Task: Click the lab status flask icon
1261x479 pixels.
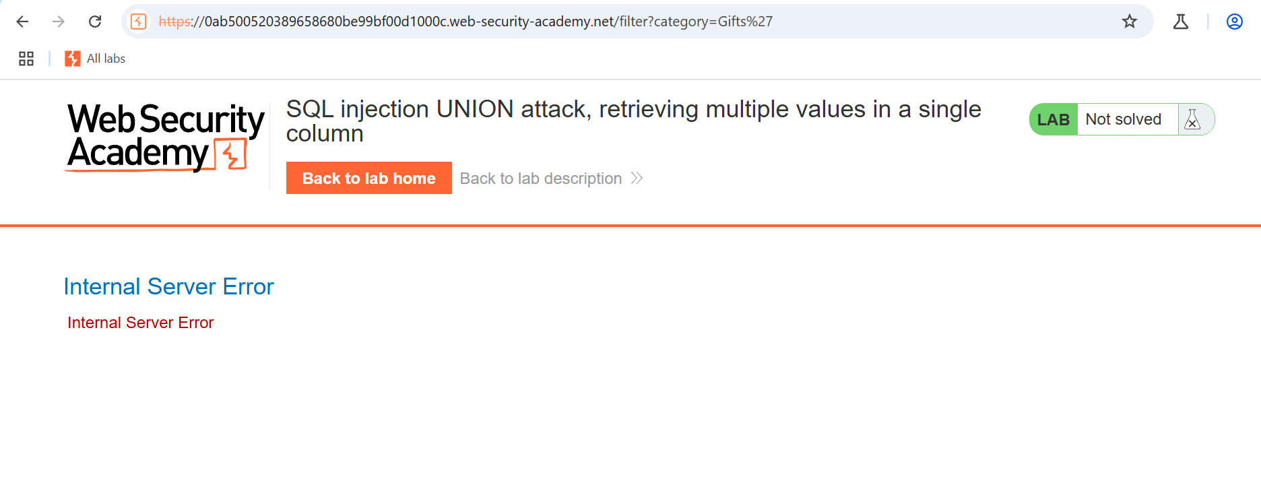Action: coord(1192,119)
